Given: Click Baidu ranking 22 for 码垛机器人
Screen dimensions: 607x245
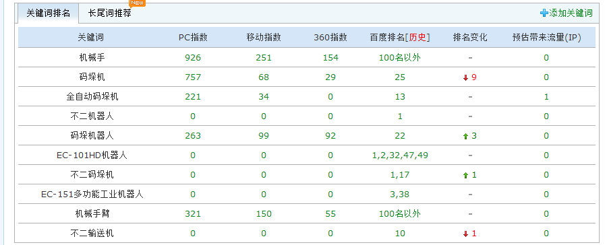Looking at the screenshot, I should point(400,136).
